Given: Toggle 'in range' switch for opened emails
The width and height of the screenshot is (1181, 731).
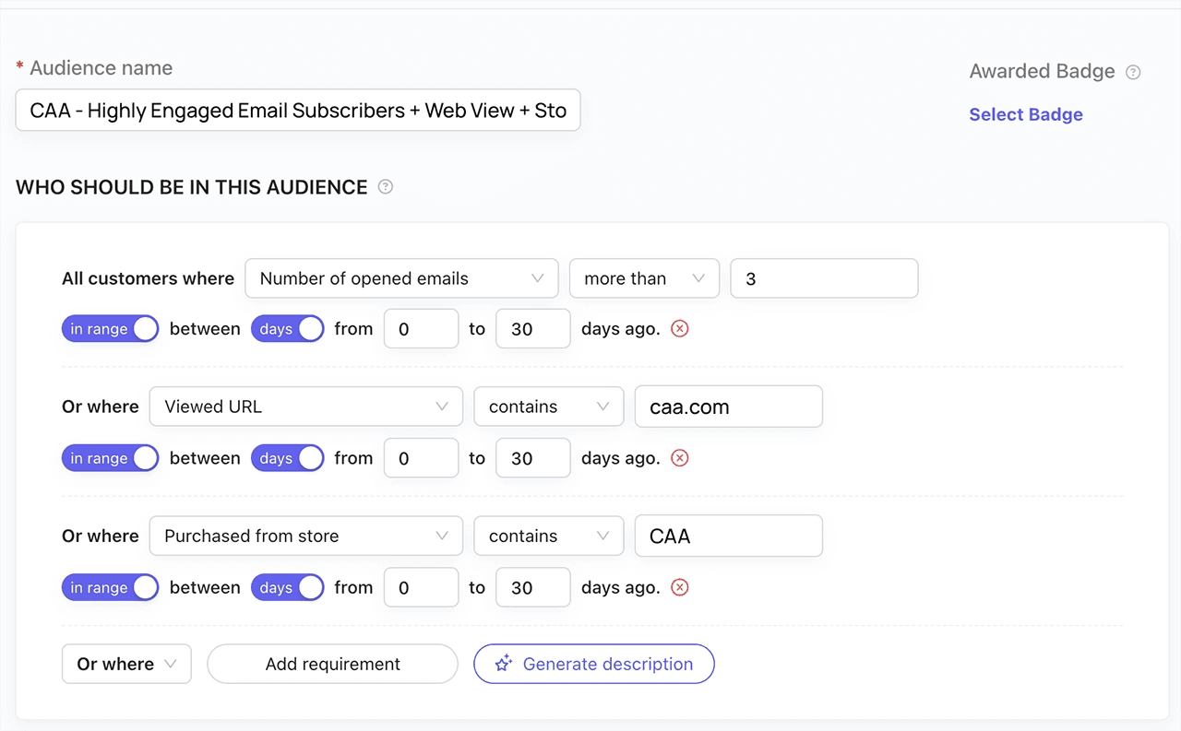Looking at the screenshot, I should coord(110,329).
